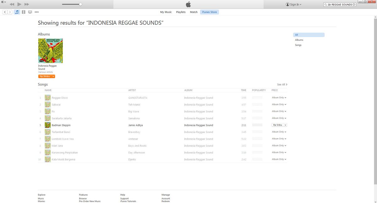Open the more media types ellipsis
Image resolution: width=377 pixels, height=203 pixels.
(37, 12)
